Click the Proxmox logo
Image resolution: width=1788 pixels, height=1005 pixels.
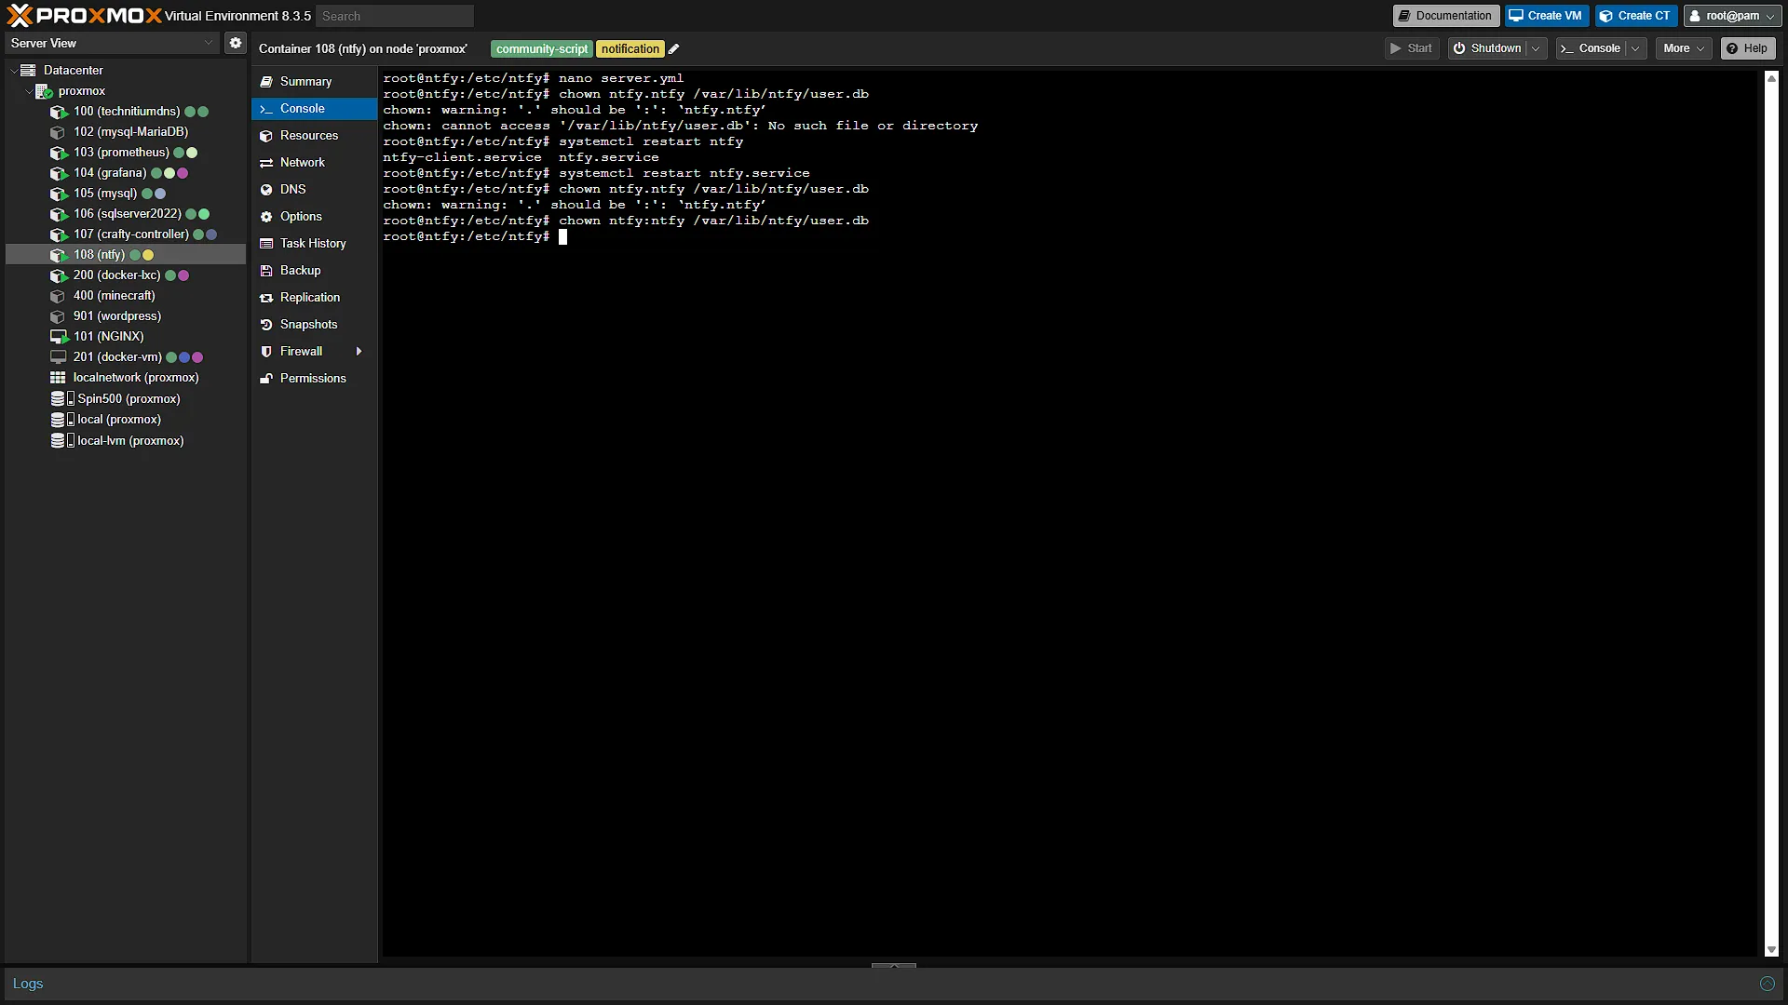(84, 16)
